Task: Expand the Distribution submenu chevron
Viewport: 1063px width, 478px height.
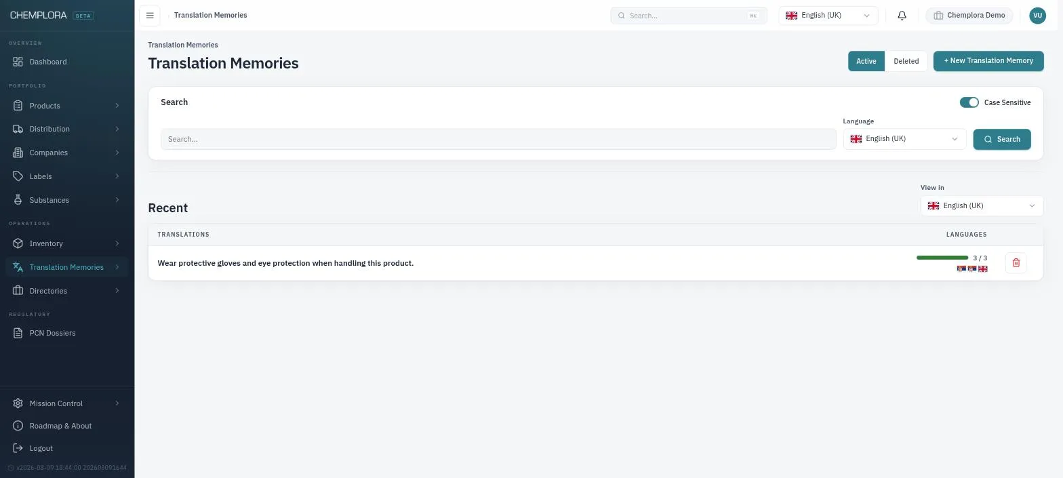Action: click(x=117, y=129)
